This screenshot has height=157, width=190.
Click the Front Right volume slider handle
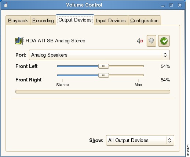pyautogui.click(x=103, y=76)
